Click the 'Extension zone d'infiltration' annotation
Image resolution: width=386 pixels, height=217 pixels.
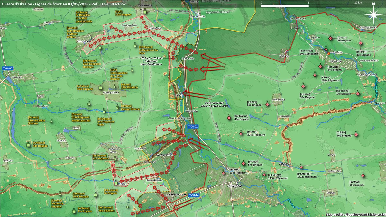151,62
